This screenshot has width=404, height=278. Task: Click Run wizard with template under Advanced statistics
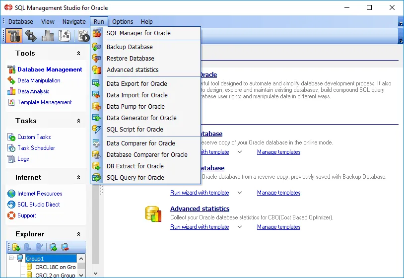point(200,227)
